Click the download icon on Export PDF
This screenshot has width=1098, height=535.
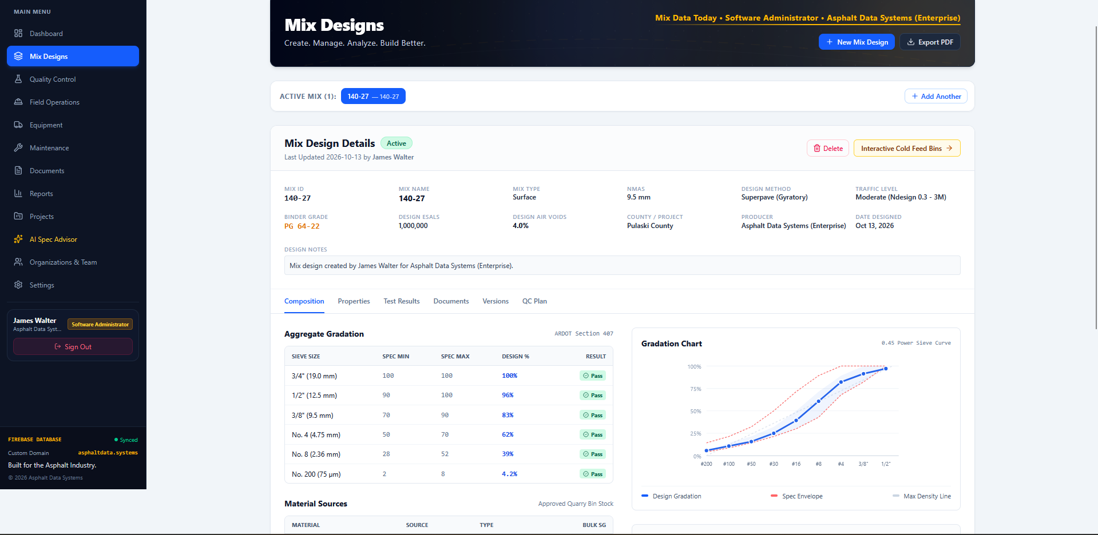911,42
